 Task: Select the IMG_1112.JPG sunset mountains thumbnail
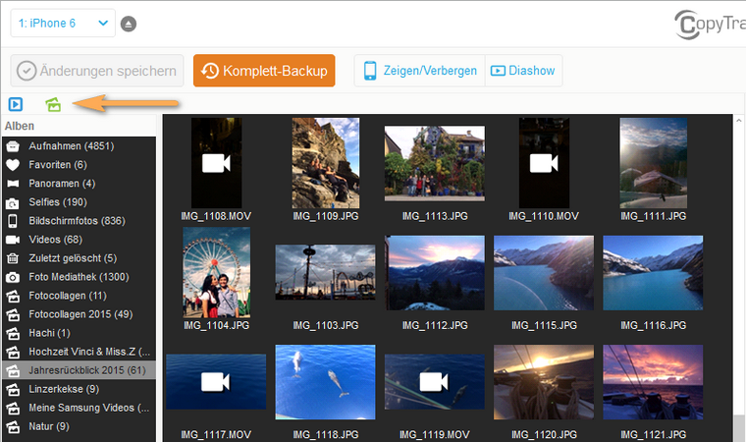435,272
